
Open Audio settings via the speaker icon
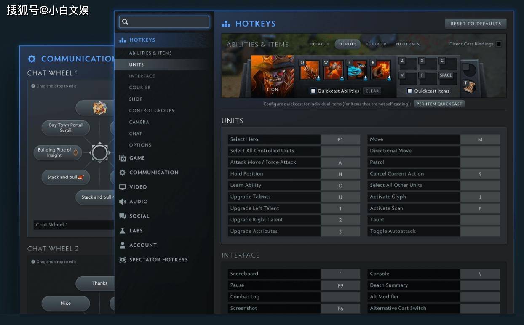pos(123,201)
